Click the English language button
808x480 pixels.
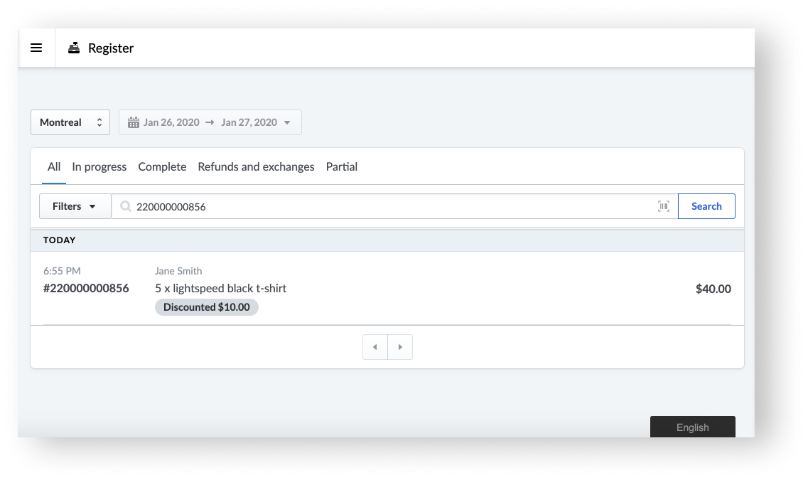tap(693, 427)
